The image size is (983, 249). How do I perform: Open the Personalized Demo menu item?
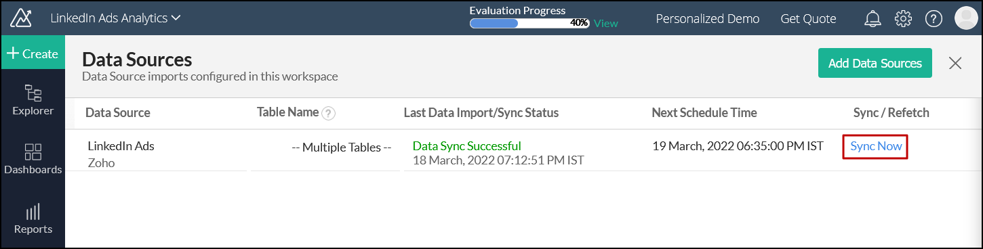708,19
